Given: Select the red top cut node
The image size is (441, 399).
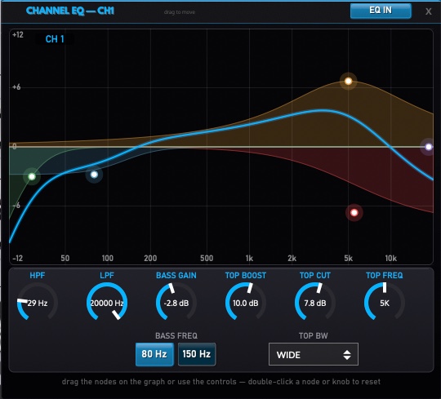Looking at the screenshot, I should click(354, 212).
